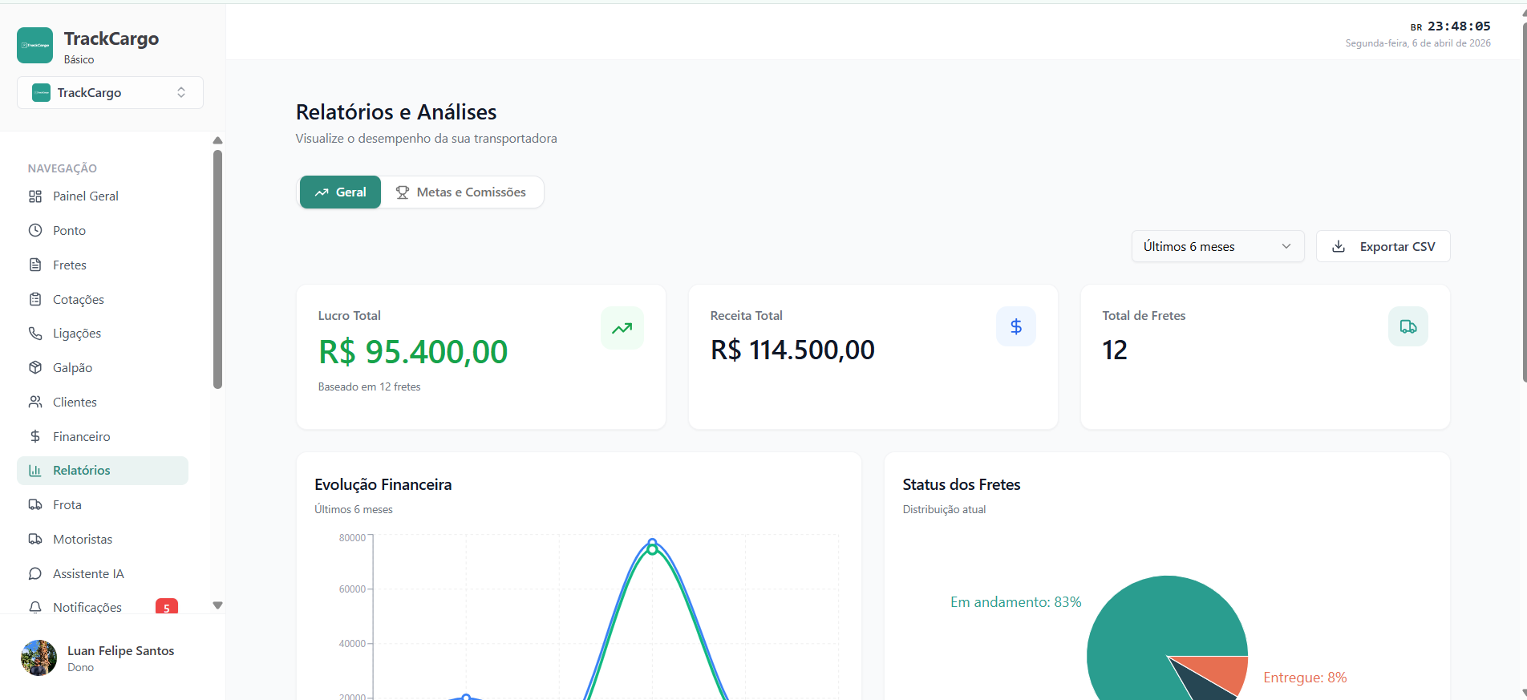The image size is (1527, 700).
Task: Click the Ligações phone icon
Action: pos(35,334)
